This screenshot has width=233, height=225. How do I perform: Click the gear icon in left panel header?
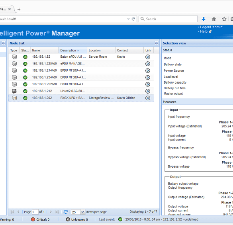pos(4,43)
